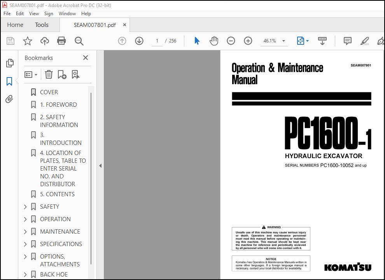Click the page number input field

point(157,41)
